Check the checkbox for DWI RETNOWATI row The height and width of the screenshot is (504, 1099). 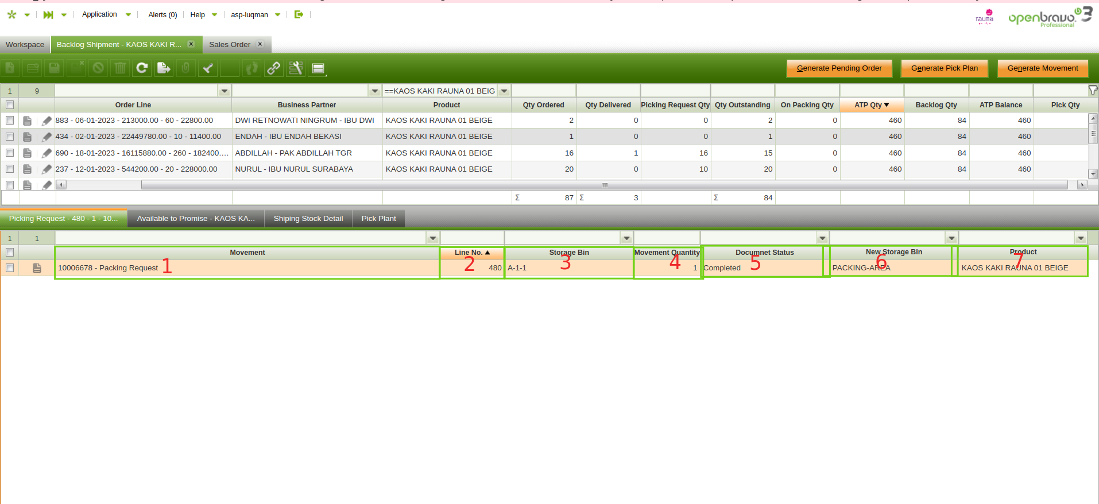(x=10, y=121)
